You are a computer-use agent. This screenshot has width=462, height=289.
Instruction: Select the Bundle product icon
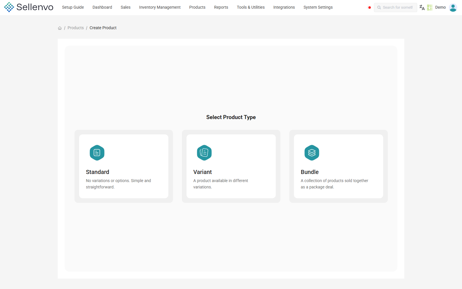[312, 153]
